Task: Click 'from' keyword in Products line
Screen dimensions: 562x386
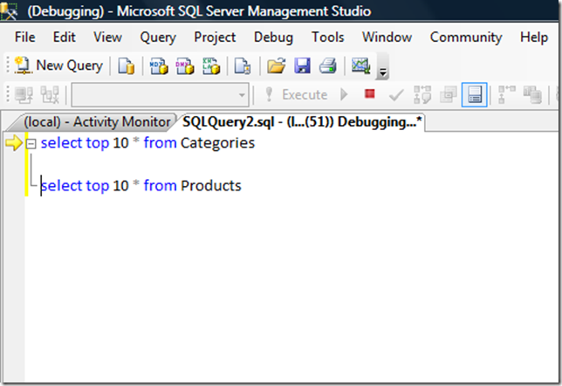Action: [160, 186]
